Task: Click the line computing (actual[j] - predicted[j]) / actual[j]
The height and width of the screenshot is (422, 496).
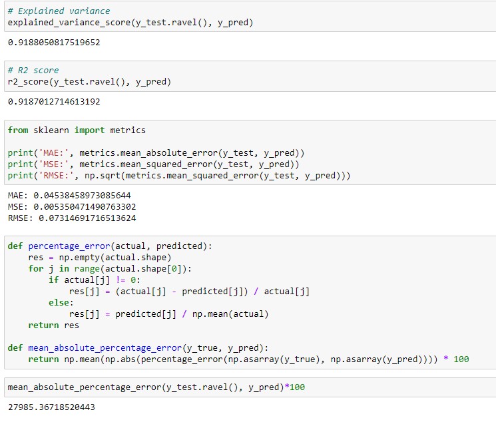Action: pos(189,292)
